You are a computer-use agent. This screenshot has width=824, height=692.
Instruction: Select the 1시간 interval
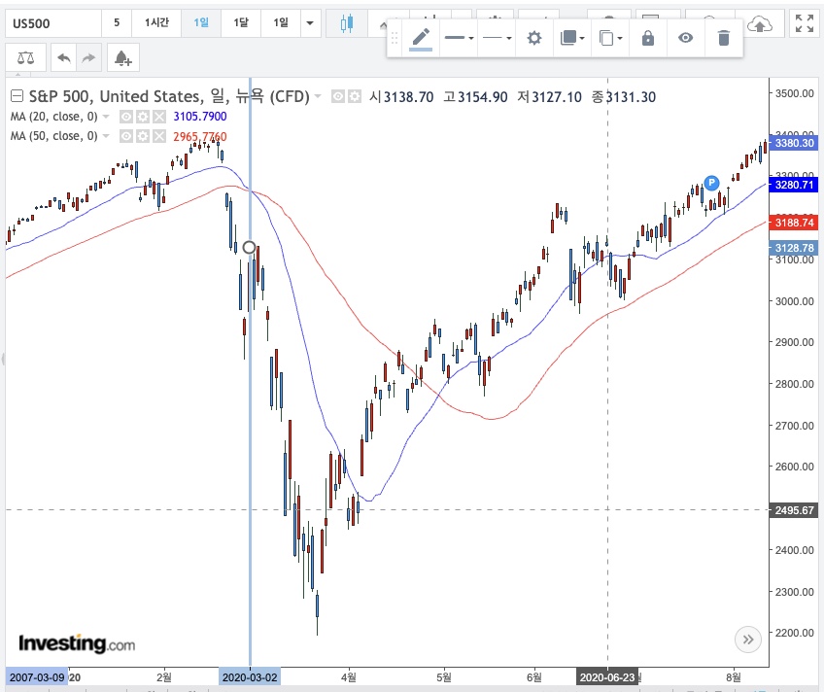(156, 22)
